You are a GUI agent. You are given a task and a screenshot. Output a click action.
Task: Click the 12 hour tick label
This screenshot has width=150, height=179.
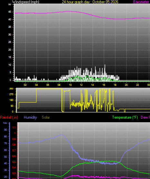point(81,85)
